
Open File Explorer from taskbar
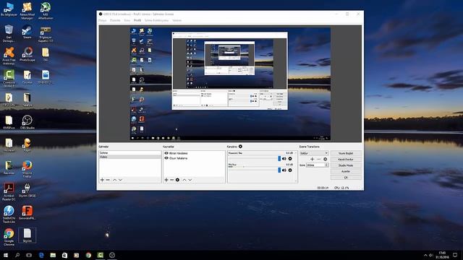[53, 255]
